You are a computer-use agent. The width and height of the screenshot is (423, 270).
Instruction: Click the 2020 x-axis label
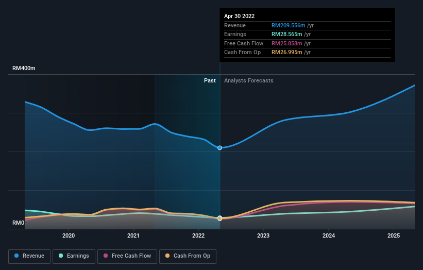[69, 235]
